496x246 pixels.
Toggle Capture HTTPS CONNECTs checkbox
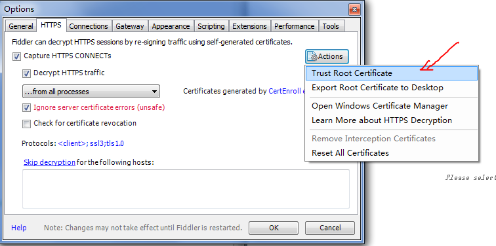[x=16, y=56]
